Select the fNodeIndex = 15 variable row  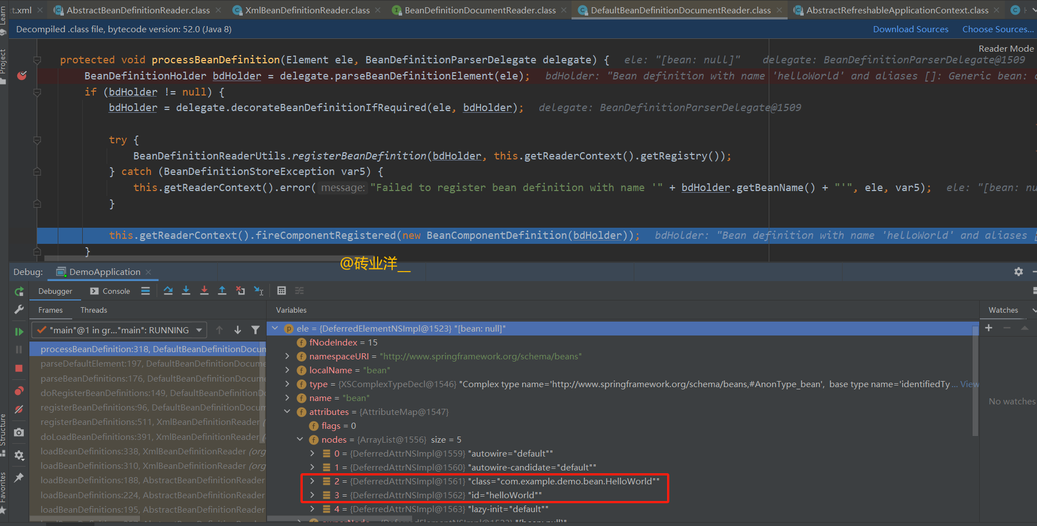coord(622,342)
